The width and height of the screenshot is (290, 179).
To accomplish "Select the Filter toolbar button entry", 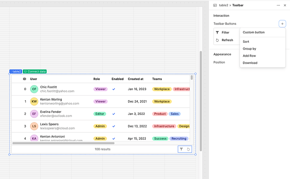I will click(x=226, y=32).
